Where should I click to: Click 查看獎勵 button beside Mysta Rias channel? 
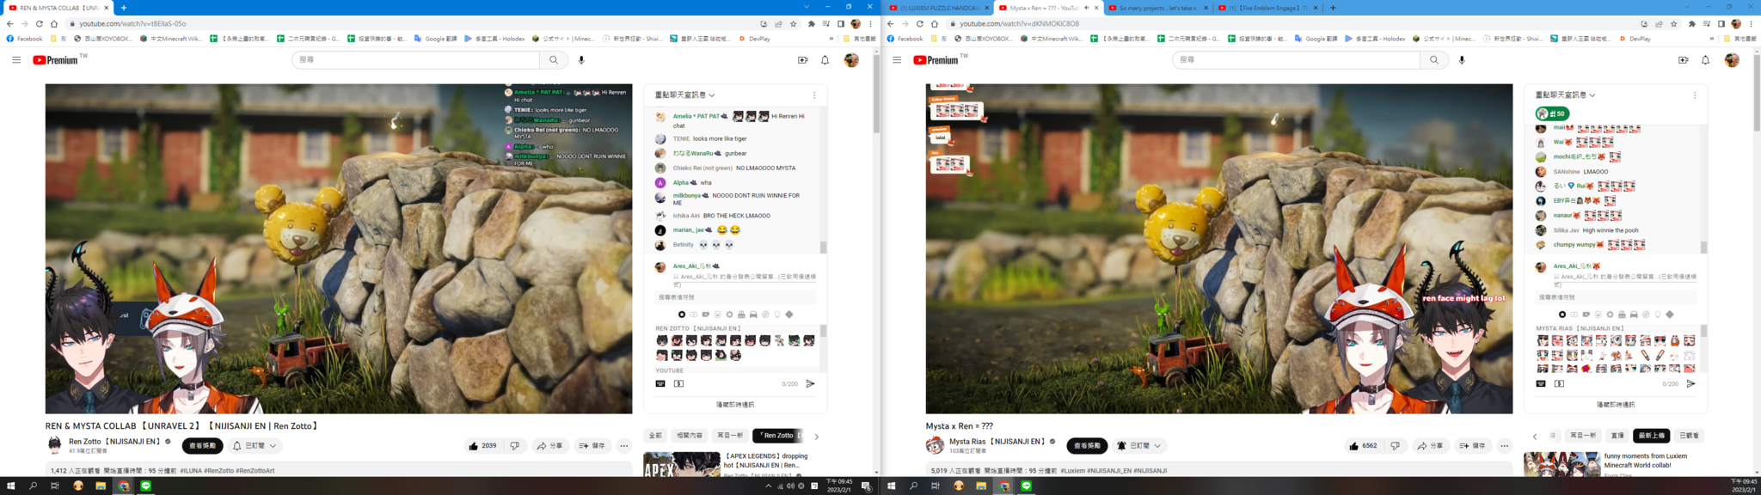[1087, 446]
